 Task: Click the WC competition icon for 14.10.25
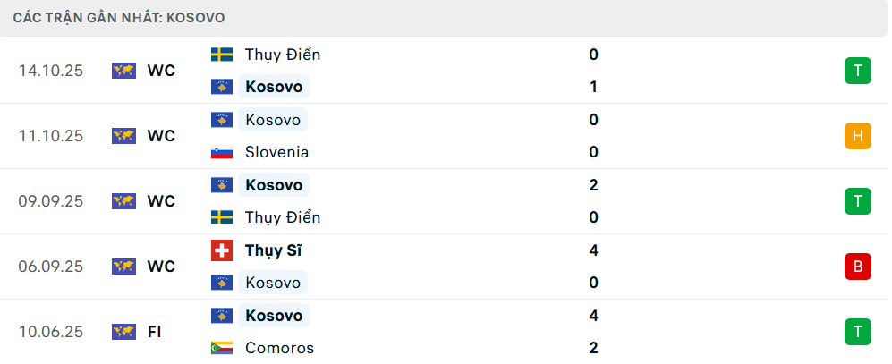pos(123,71)
